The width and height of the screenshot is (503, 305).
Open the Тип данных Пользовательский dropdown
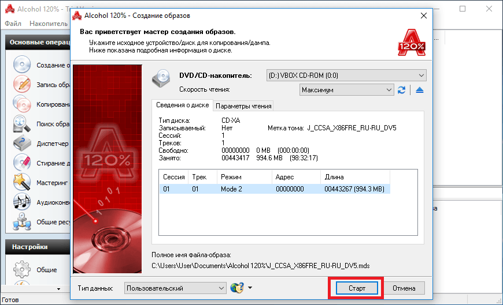(x=175, y=288)
